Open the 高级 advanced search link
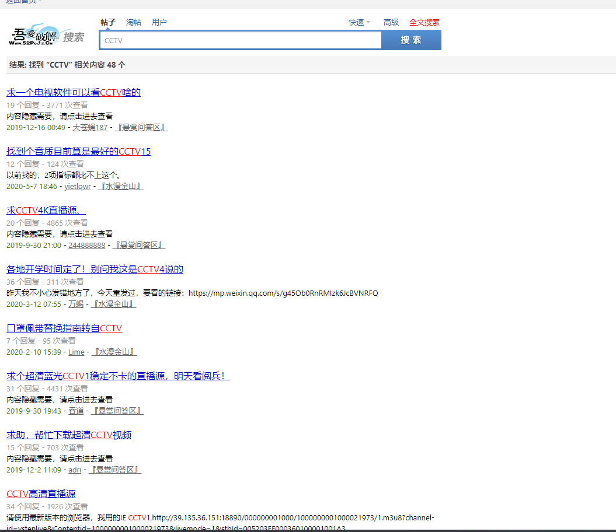616x532 pixels. point(391,22)
